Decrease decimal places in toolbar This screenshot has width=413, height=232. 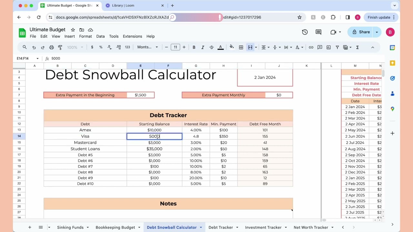[109, 47]
